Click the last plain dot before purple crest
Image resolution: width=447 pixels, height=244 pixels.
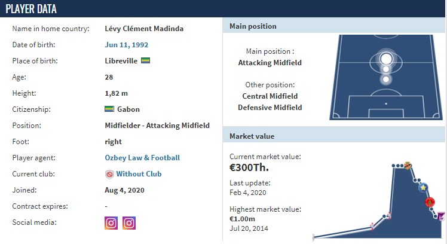[x=435, y=216]
